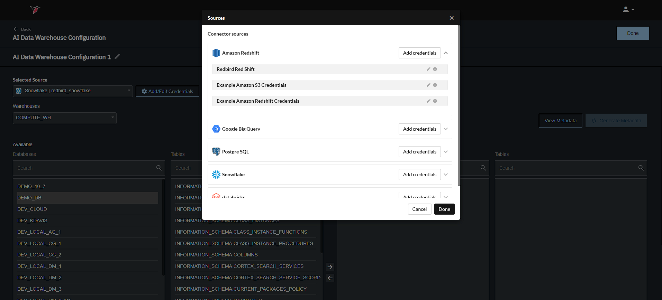Edit Example Amazon Redshift Credentials entry
The width and height of the screenshot is (662, 300).
(x=428, y=101)
